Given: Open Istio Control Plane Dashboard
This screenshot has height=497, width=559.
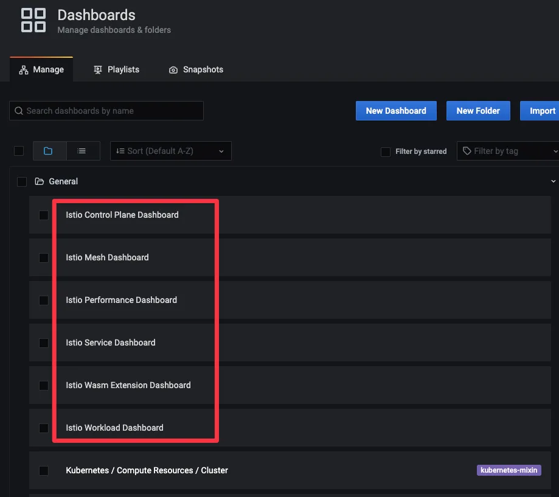Looking at the screenshot, I should [x=122, y=215].
